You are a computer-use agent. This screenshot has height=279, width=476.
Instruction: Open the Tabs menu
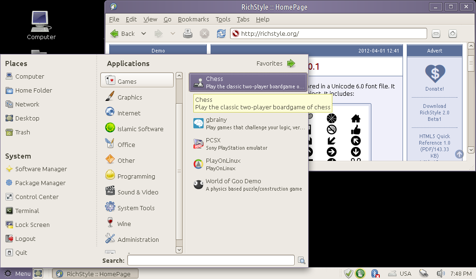(x=243, y=19)
